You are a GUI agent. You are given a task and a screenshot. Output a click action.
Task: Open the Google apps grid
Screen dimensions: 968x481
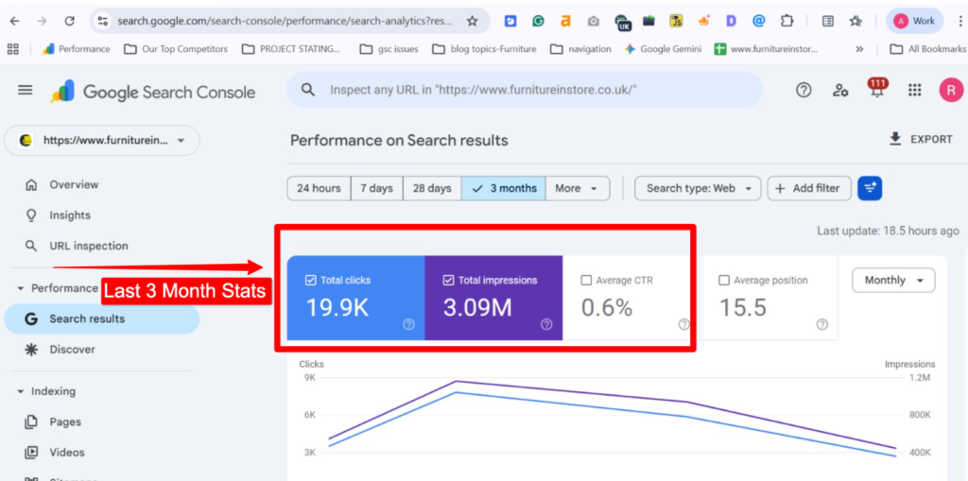(915, 90)
